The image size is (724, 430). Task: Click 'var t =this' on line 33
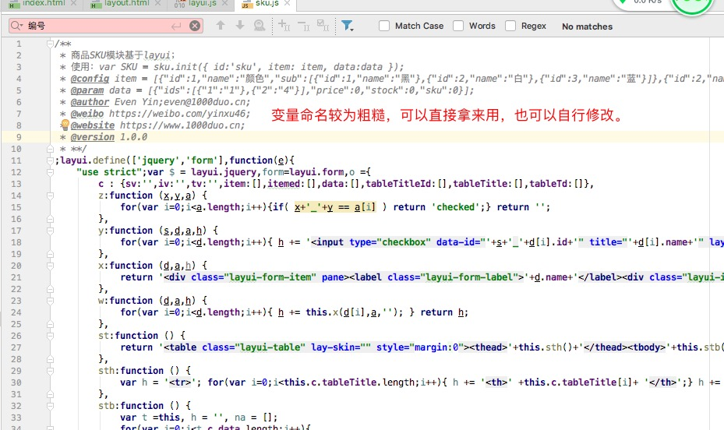click(x=153, y=418)
